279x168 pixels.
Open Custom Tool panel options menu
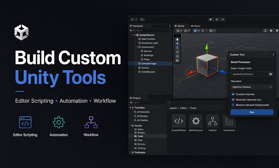[x=273, y=55]
